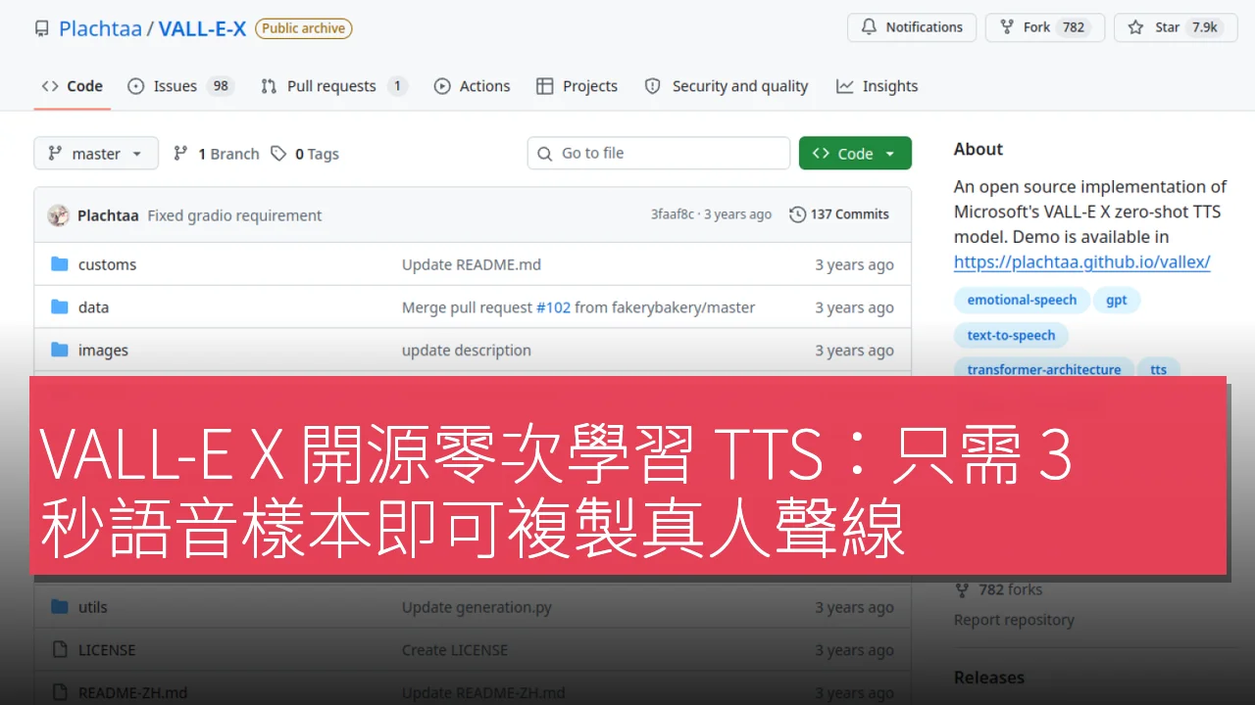Open the data folder
1255x705 pixels.
click(93, 307)
